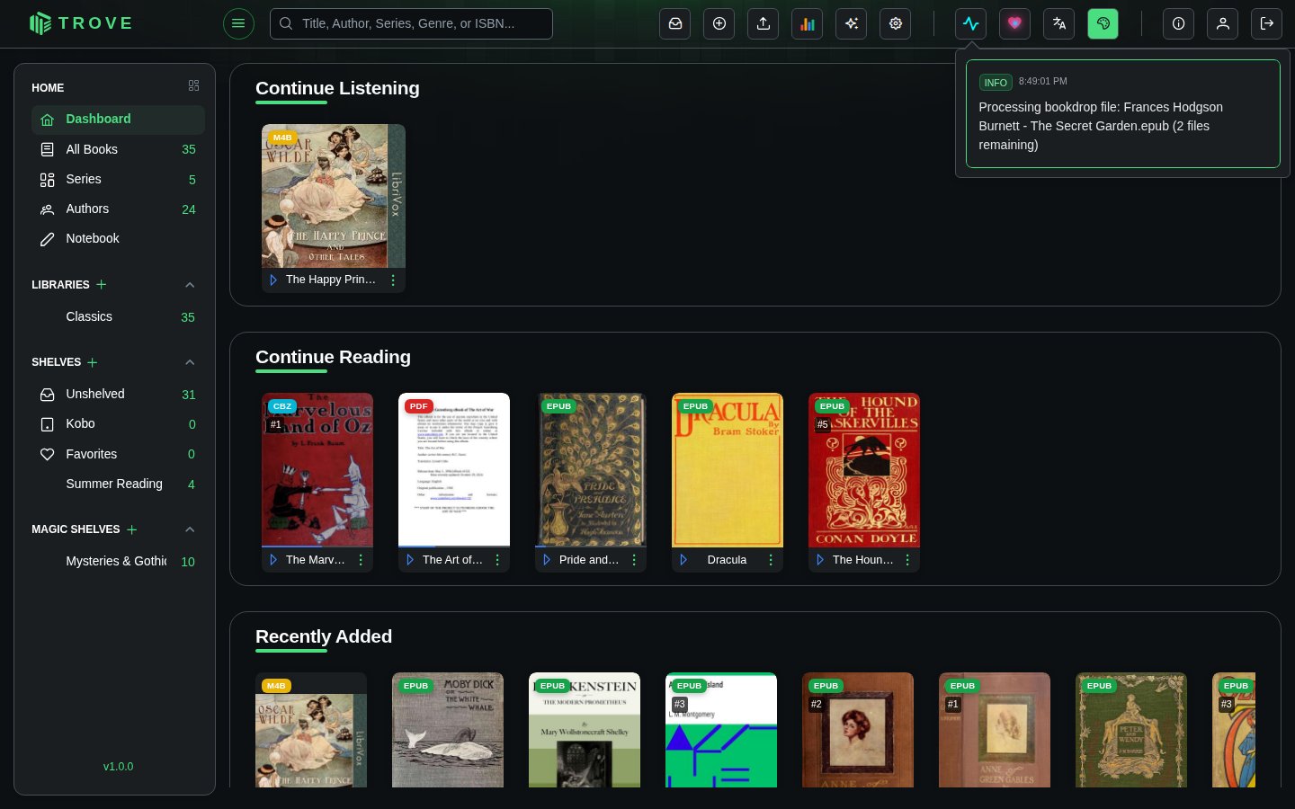Resume reading The Hound of the Baskervilles
Viewport: 1295px width, 809px height.
(x=820, y=560)
